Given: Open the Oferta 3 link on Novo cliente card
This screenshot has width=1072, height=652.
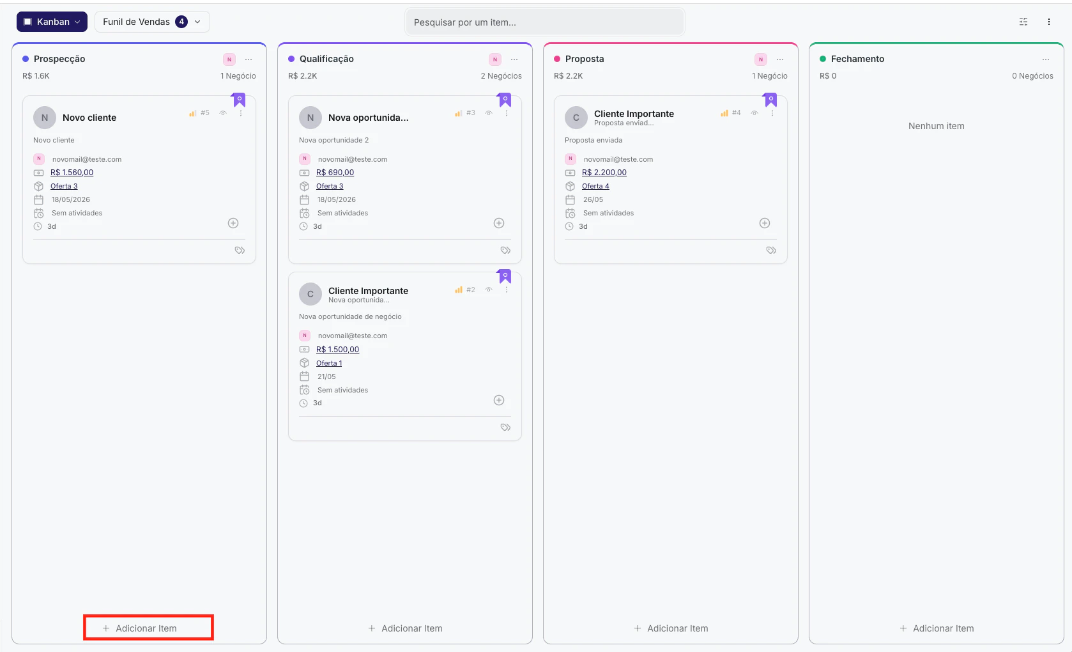Looking at the screenshot, I should pos(64,186).
